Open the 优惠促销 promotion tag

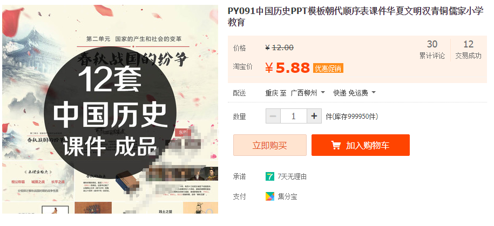328,69
